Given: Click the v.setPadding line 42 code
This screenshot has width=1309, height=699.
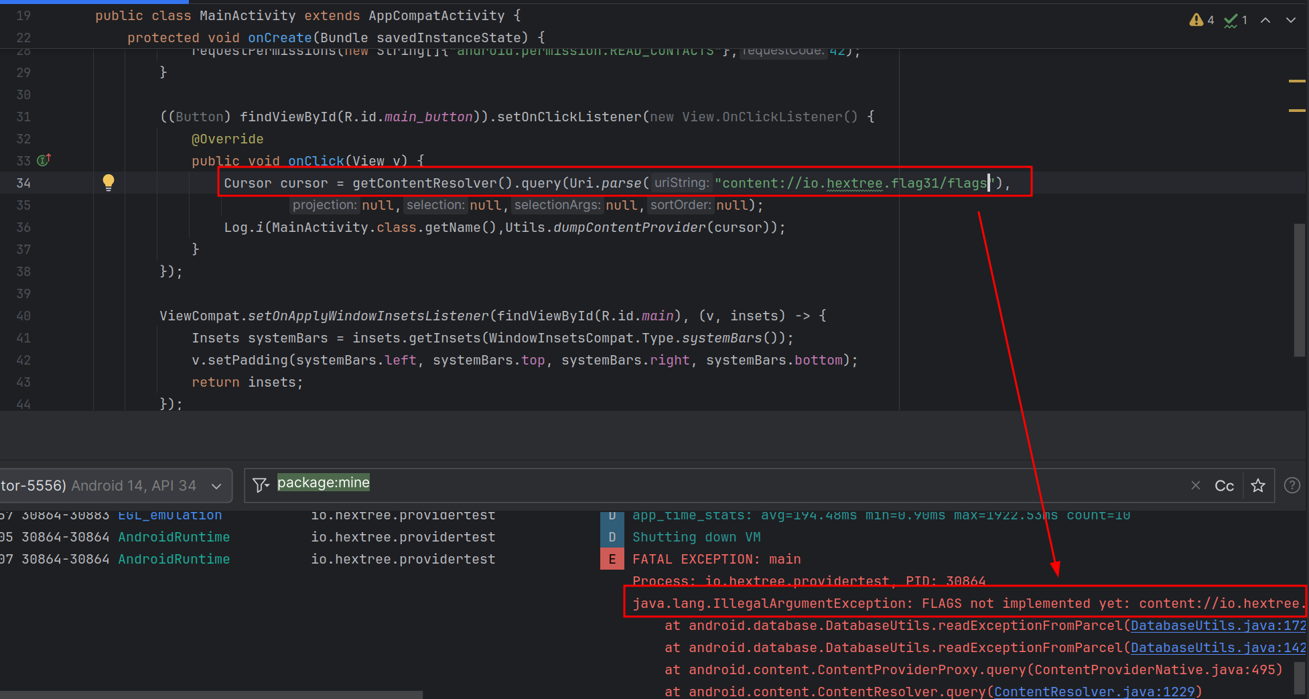Looking at the screenshot, I should pyautogui.click(x=525, y=360).
